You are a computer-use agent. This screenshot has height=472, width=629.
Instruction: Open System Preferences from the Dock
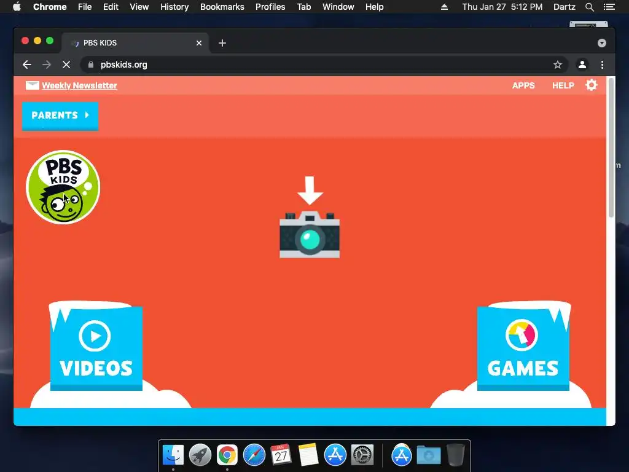362,455
